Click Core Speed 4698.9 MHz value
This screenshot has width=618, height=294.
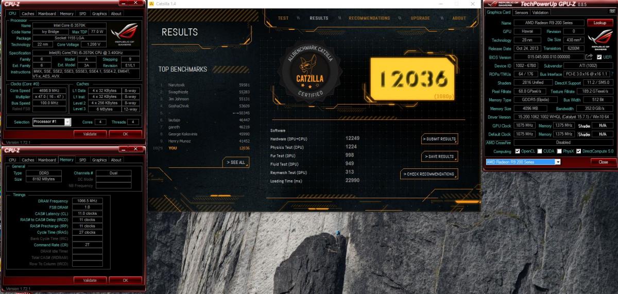[49, 90]
